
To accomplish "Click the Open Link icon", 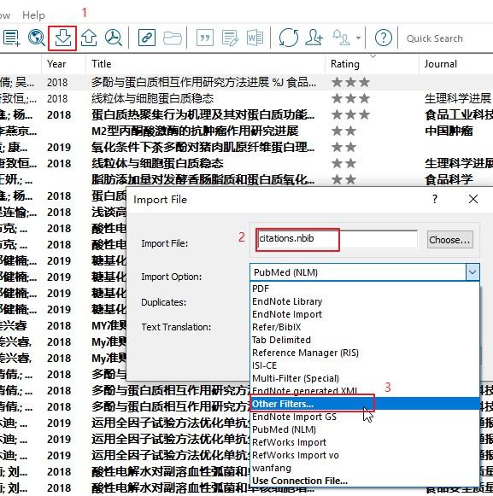I will tap(147, 38).
